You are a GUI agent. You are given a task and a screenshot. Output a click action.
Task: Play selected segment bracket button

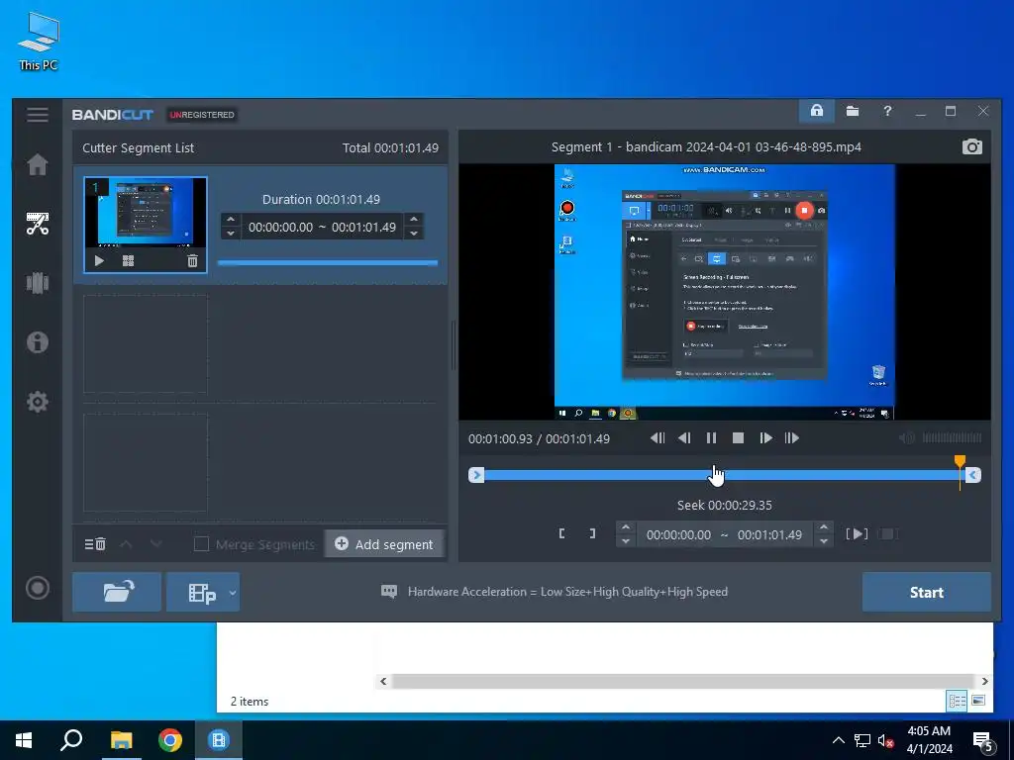pyautogui.click(x=857, y=533)
